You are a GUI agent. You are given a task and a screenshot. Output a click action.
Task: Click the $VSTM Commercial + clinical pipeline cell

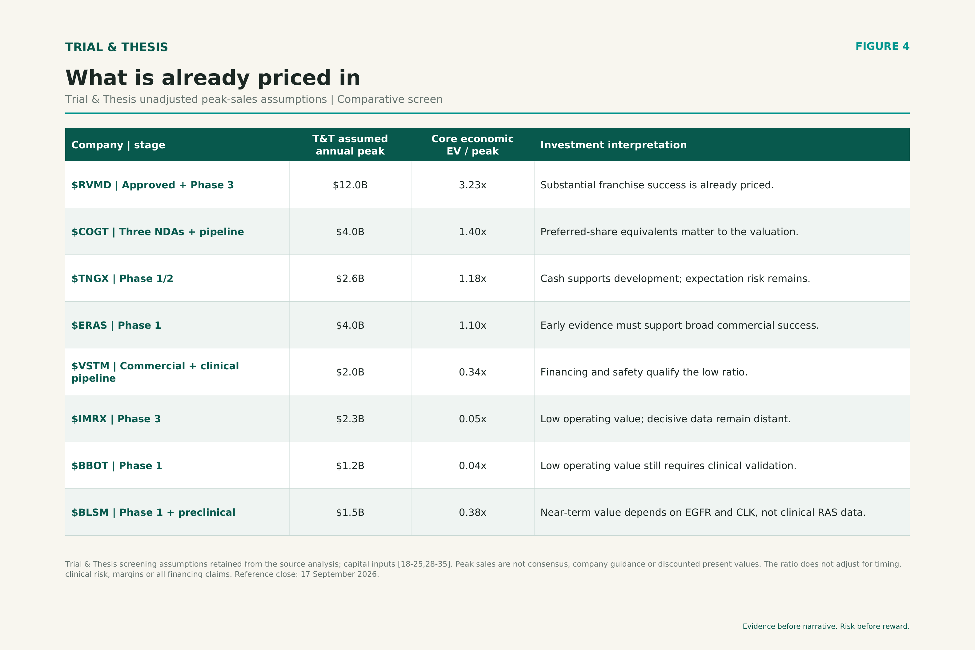point(155,372)
